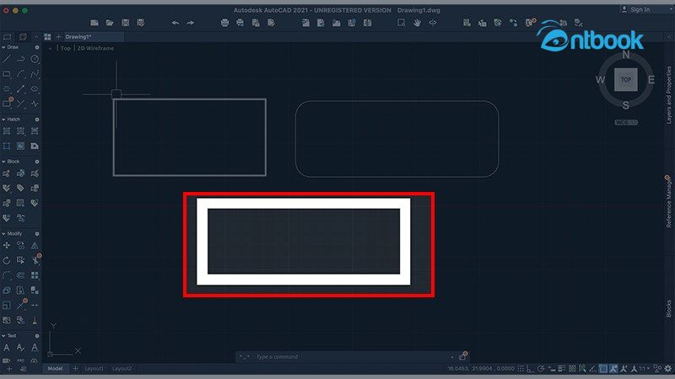Select the Rectangle tool in Draw panel

click(7, 74)
